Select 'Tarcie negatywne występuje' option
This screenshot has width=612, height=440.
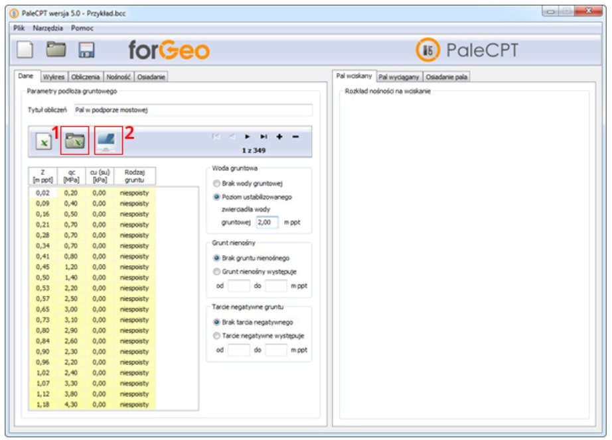pyautogui.click(x=216, y=335)
